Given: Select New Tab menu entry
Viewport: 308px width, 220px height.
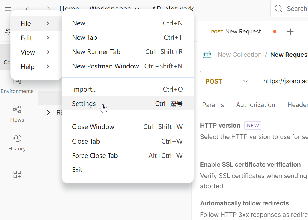Looking at the screenshot, I should click(128, 37).
